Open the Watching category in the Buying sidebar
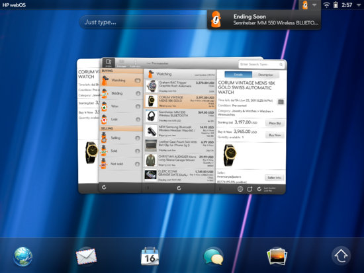 tap(121, 80)
